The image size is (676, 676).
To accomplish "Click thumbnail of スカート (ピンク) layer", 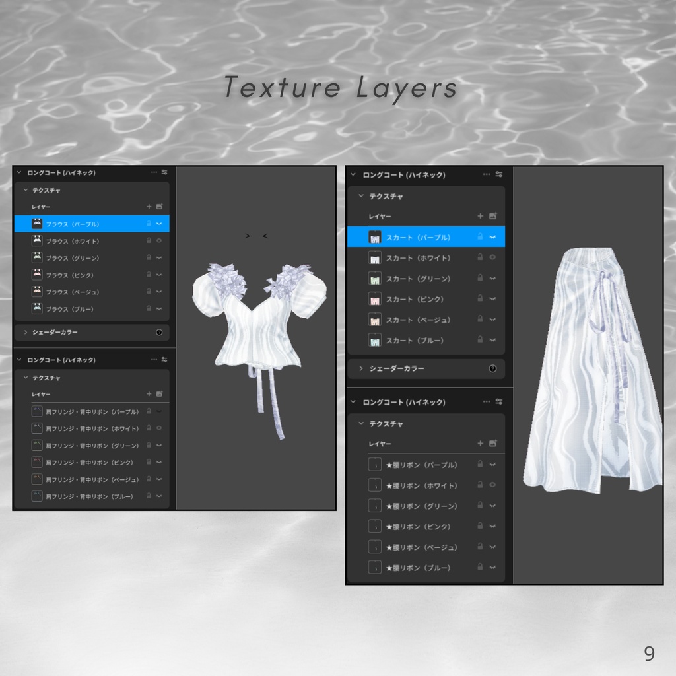I will point(375,299).
